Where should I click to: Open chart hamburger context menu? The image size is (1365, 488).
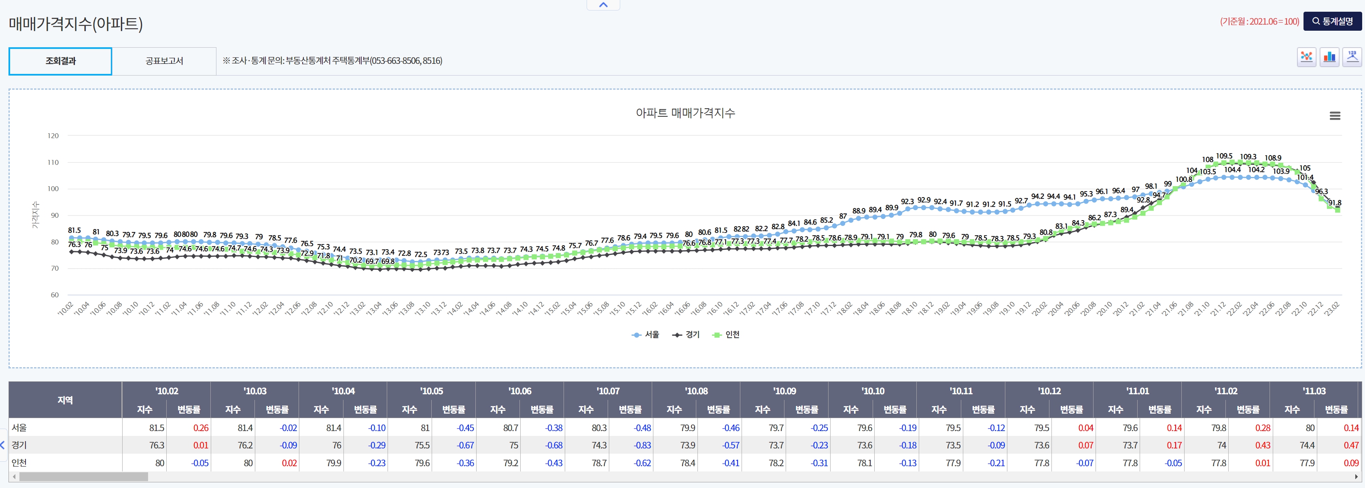1335,116
